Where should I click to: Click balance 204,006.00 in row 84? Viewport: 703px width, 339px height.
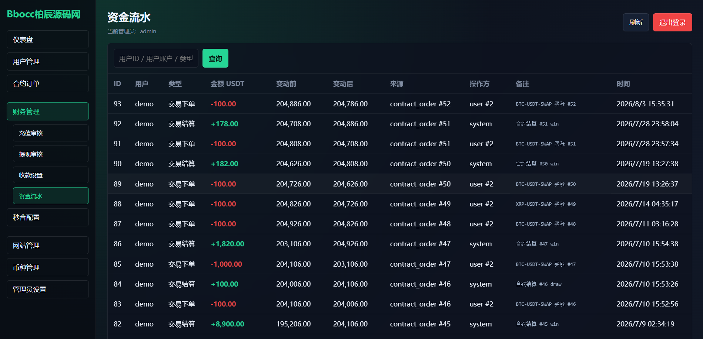tap(294, 284)
